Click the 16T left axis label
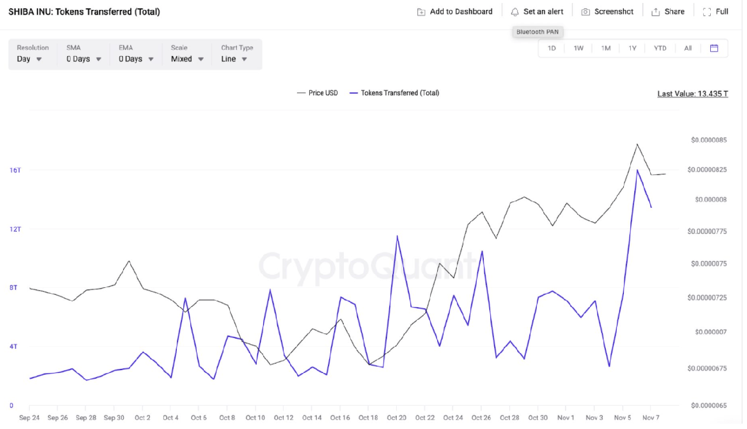This screenshot has width=747, height=429. coord(15,170)
